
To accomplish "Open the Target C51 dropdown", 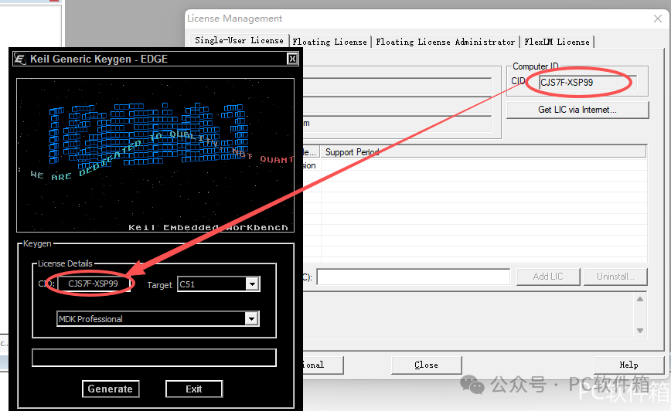I will tap(253, 284).
